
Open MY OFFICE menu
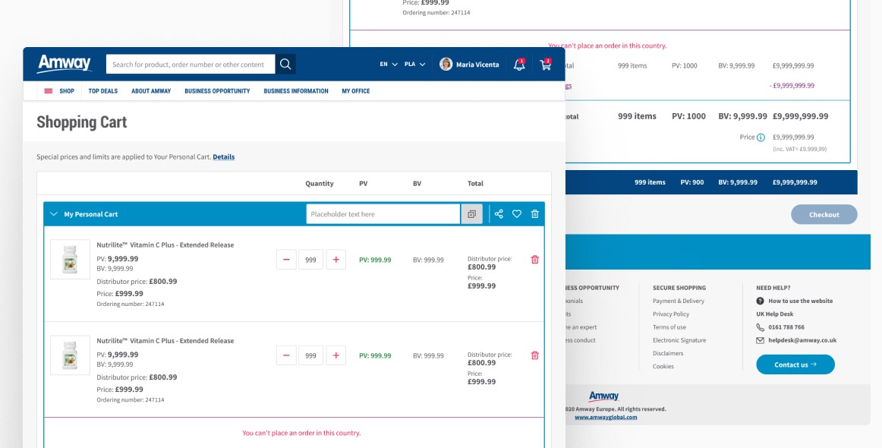pyautogui.click(x=355, y=91)
